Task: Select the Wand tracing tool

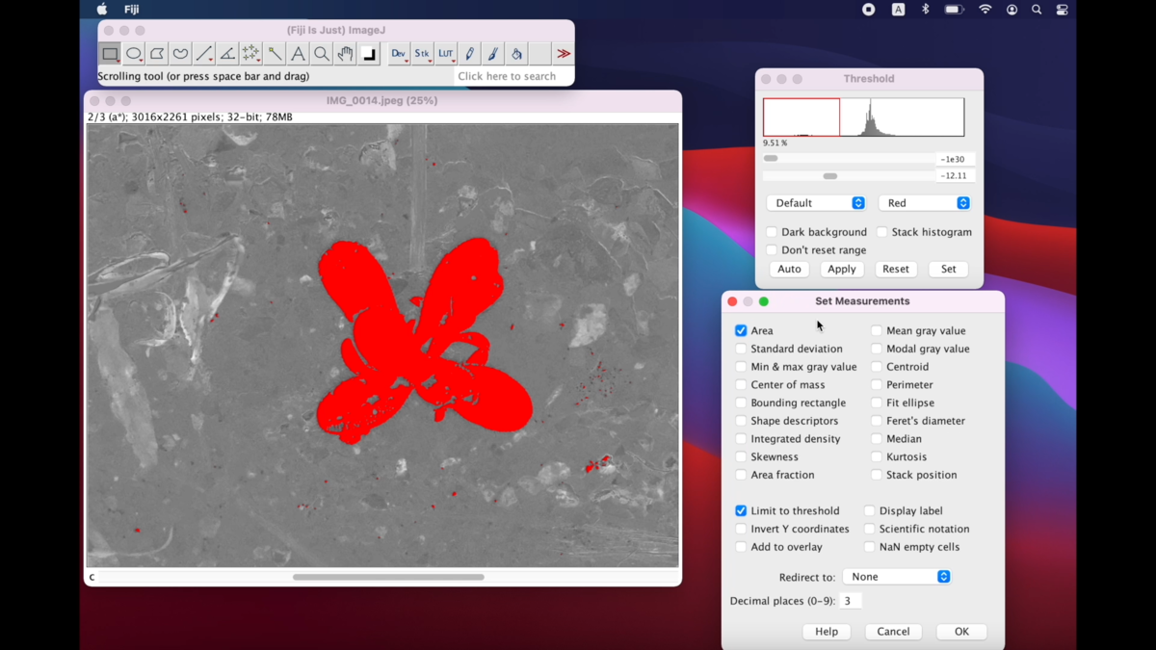Action: [275, 54]
